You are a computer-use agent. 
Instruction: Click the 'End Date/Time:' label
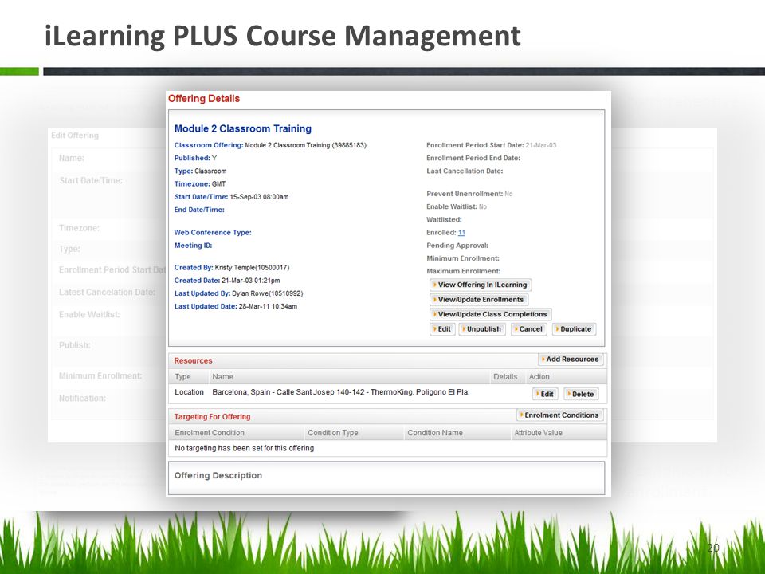click(x=199, y=210)
